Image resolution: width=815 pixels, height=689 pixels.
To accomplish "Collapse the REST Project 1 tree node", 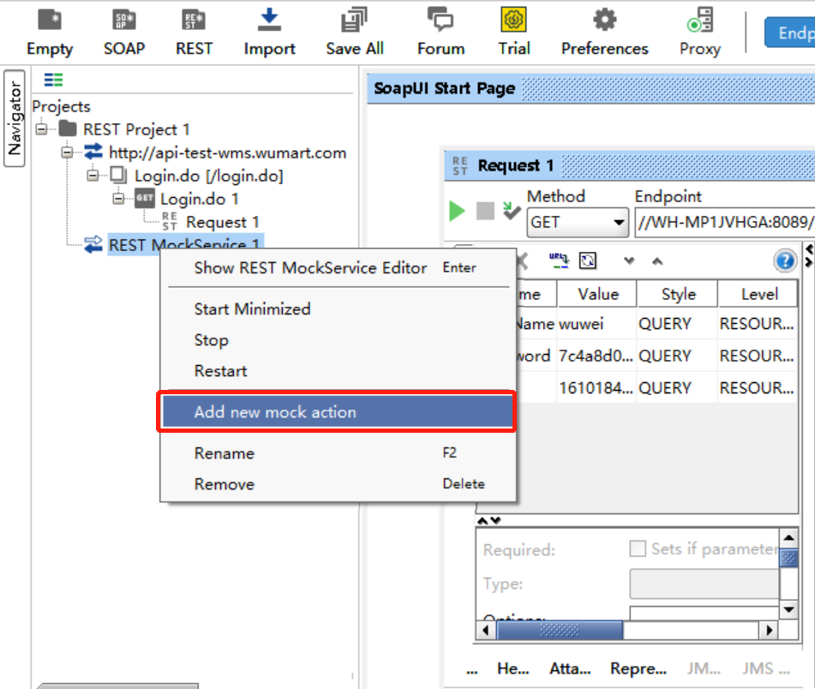I will pyautogui.click(x=42, y=129).
